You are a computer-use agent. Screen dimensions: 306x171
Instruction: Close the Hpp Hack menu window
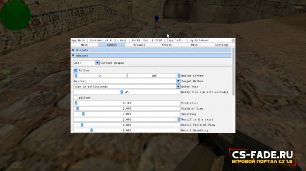pyautogui.click(x=233, y=40)
